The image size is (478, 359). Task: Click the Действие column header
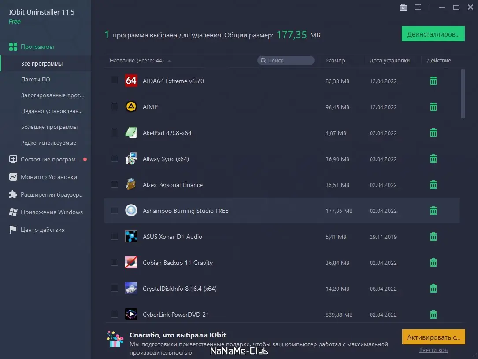click(439, 61)
